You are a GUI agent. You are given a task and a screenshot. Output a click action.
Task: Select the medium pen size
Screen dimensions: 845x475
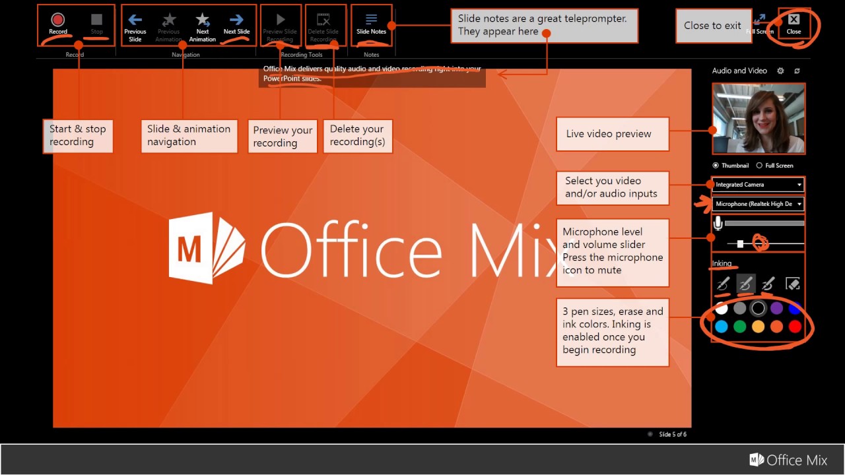(x=745, y=284)
